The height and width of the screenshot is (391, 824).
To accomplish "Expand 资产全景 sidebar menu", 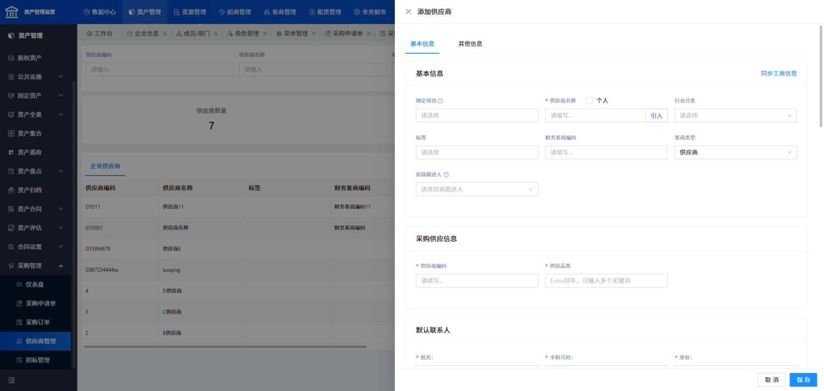I will pos(36,115).
